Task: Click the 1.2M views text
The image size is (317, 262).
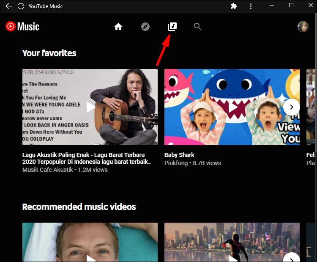Action: click(x=93, y=170)
